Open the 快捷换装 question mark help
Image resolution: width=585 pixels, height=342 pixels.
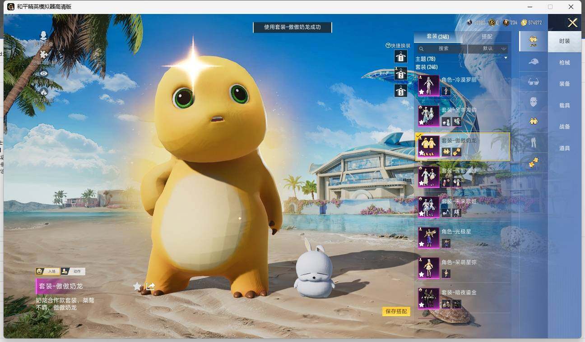click(388, 46)
